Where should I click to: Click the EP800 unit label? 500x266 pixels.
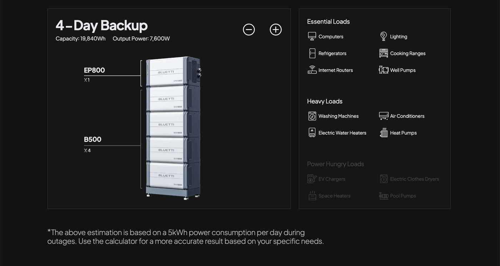(94, 70)
